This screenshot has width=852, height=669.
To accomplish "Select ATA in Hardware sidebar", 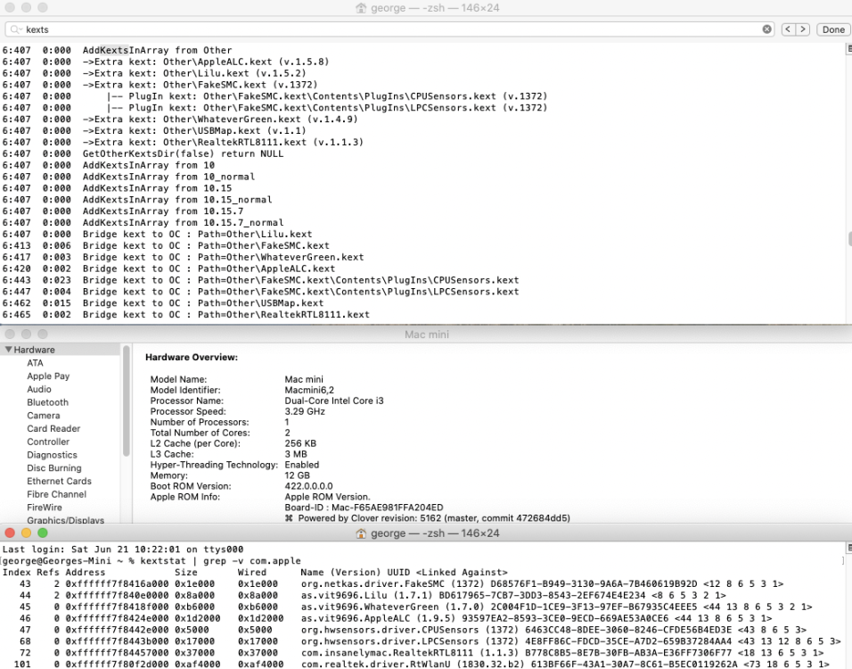I will (35, 363).
